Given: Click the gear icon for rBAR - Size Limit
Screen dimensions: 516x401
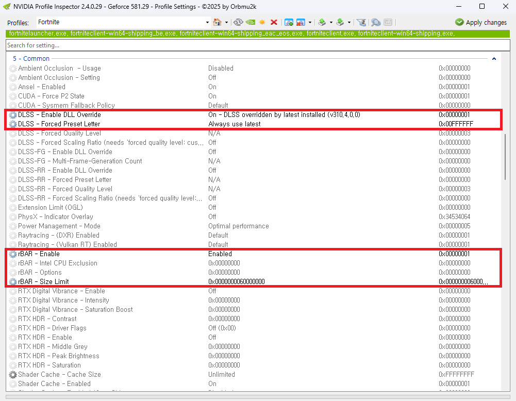Looking at the screenshot, I should [x=13, y=282].
